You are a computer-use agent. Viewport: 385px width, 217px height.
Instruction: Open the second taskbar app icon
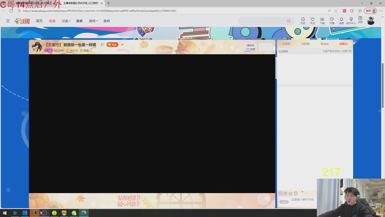pos(25,213)
